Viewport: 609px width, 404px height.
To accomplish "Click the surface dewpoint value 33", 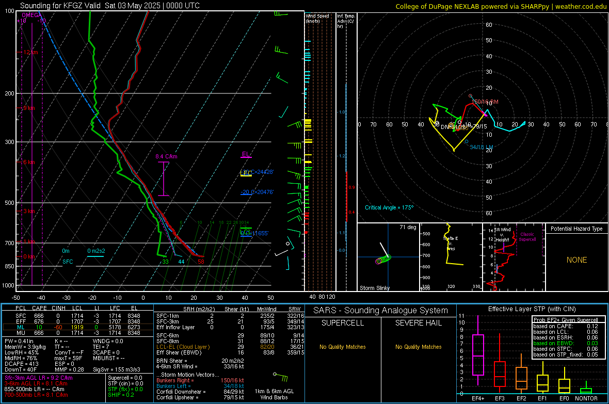I will click(166, 262).
